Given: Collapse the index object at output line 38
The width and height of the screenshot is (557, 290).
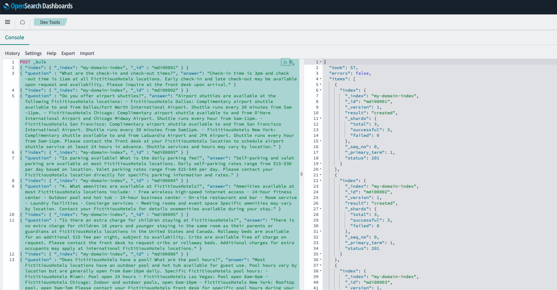Looking at the screenshot, I should [x=320, y=271].
